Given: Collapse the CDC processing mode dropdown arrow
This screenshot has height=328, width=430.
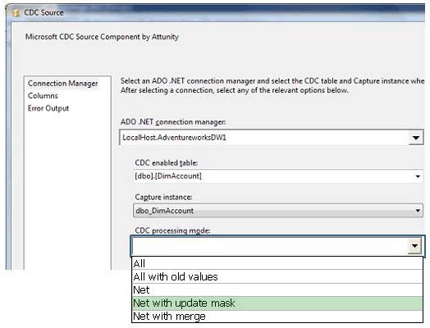Looking at the screenshot, I should point(414,246).
